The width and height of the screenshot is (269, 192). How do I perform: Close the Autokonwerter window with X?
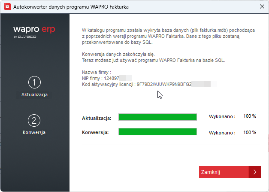click(262, 6)
